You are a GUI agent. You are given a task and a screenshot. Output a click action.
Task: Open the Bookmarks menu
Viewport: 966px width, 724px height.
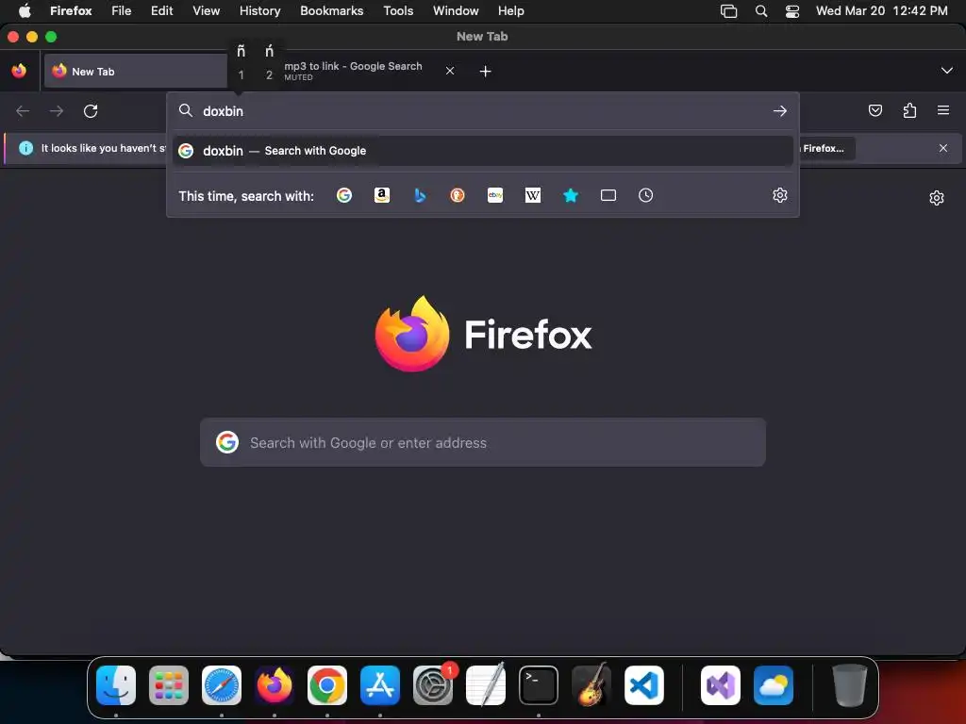(331, 10)
